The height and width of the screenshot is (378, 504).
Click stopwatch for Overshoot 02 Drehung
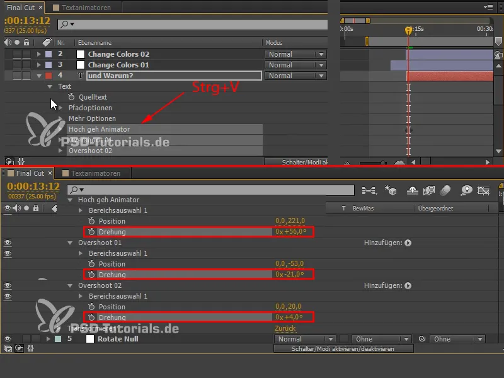tap(91, 318)
